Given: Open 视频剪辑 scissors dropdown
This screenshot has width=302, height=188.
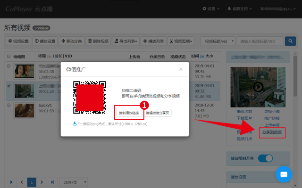Looking at the screenshot, I should coord(181,41).
